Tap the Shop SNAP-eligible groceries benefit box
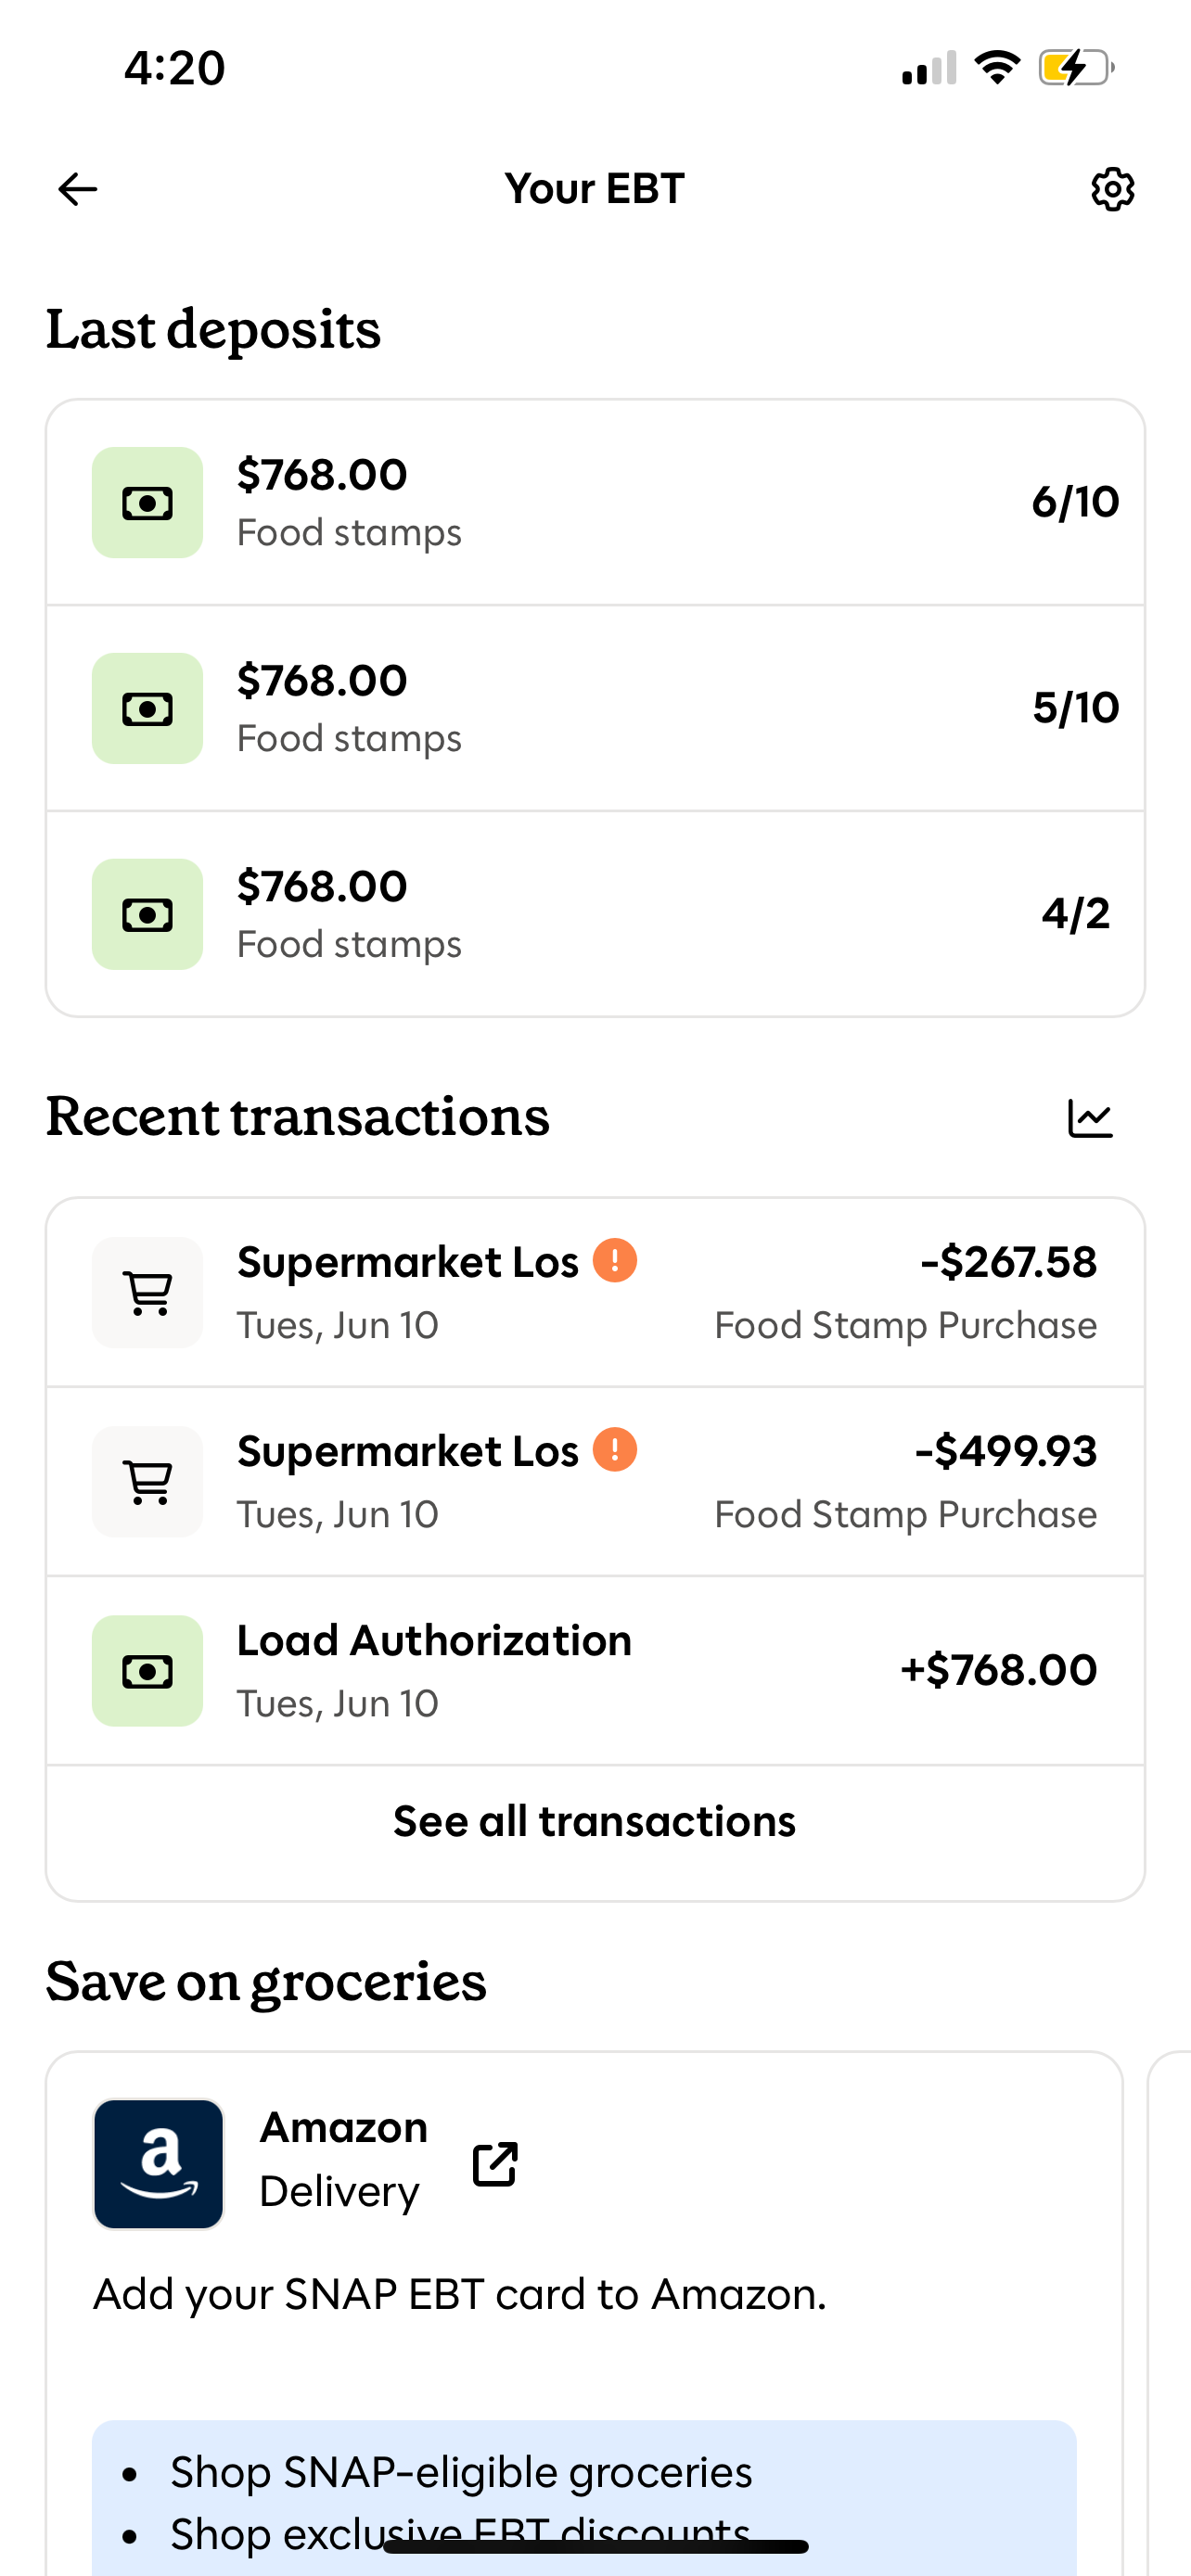This screenshot has height=2576, width=1191. click(x=584, y=2490)
